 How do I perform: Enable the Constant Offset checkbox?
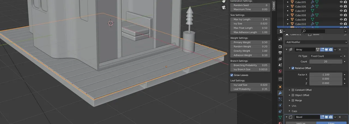pos(293,90)
